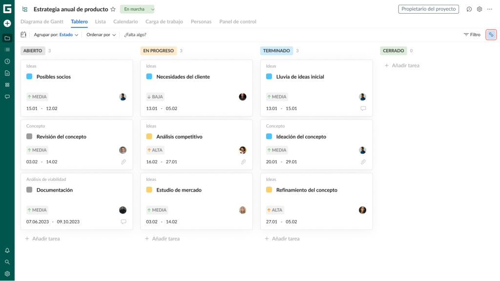Switch to the Lista tab
The image size is (500, 281).
click(101, 21)
